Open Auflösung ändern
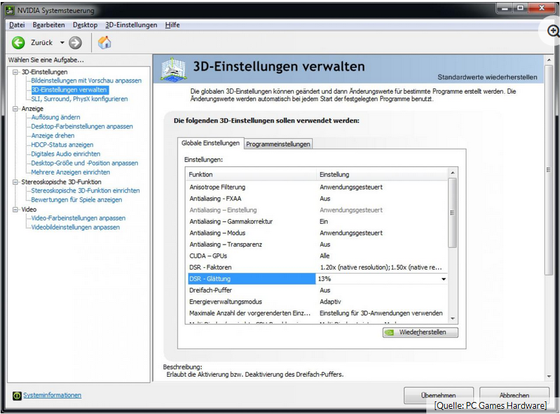560x414 pixels. 55,117
